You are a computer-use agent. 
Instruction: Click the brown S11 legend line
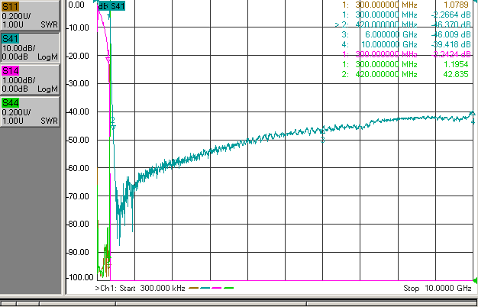(x=193, y=288)
